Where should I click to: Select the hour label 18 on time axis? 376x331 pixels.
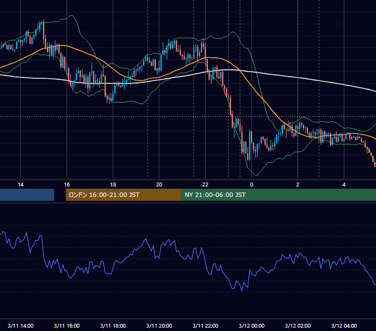(113, 185)
